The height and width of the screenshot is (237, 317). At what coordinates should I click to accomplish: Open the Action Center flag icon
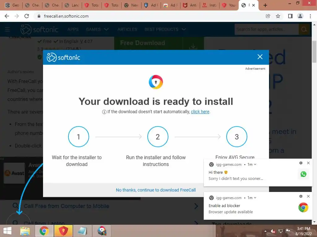pos(288,231)
